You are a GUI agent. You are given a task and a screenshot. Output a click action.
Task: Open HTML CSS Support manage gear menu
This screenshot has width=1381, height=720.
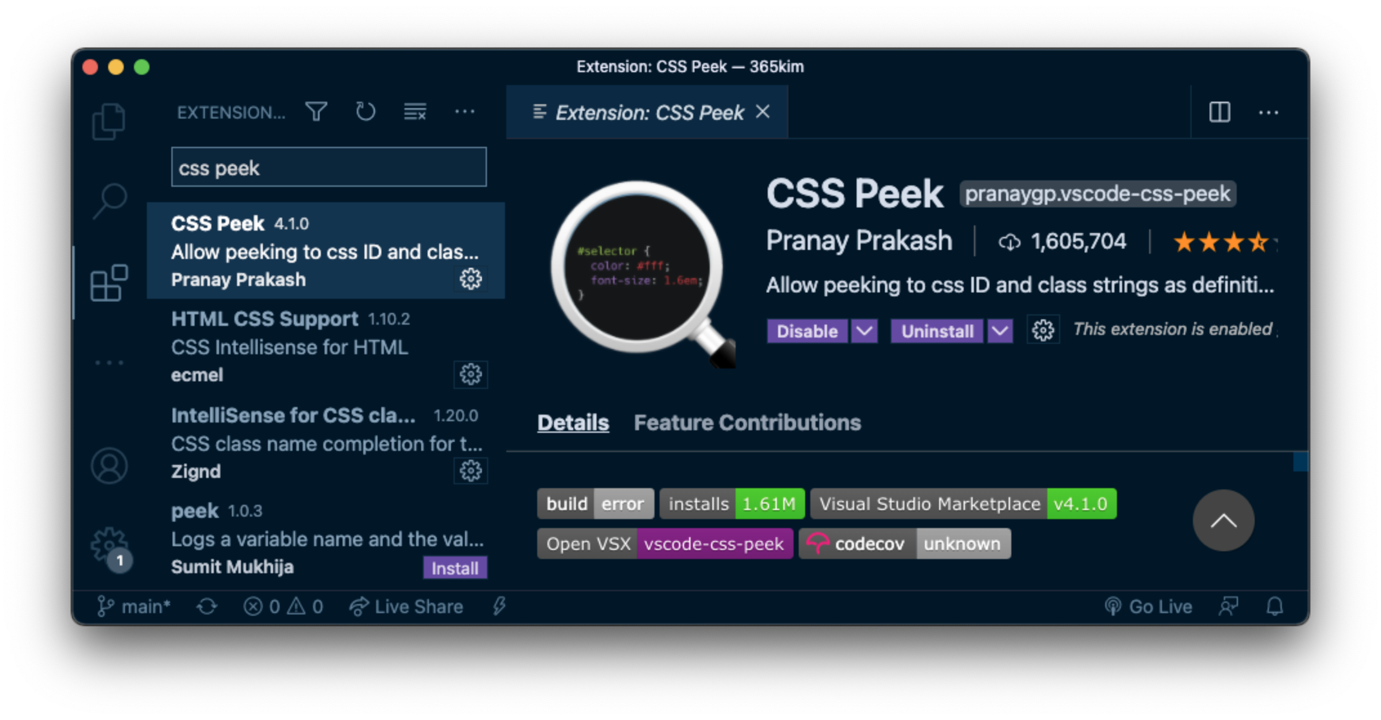point(470,375)
